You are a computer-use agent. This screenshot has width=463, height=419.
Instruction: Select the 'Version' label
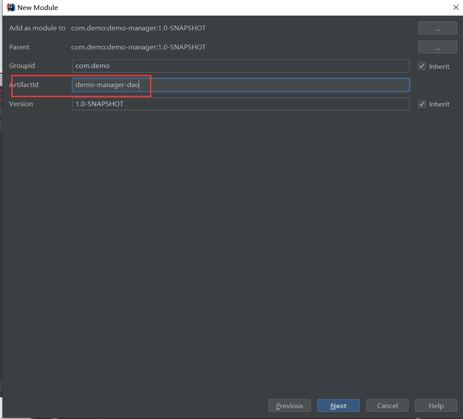21,104
